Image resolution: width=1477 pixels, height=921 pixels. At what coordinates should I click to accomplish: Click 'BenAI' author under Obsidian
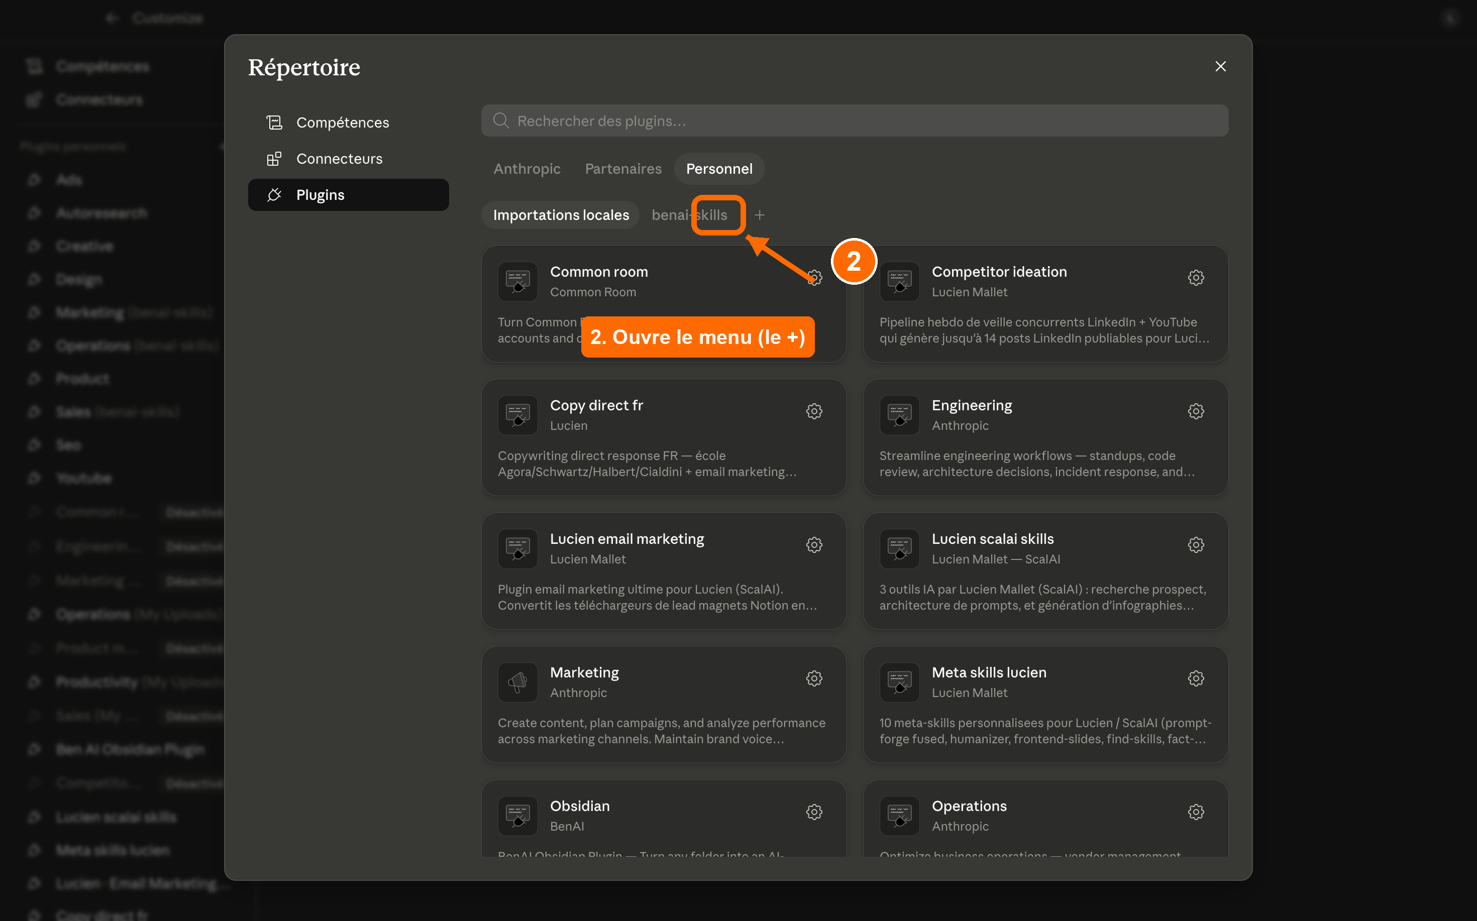click(567, 826)
